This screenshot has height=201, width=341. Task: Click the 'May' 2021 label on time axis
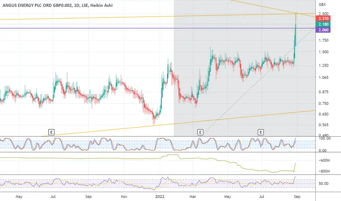coord(19,197)
